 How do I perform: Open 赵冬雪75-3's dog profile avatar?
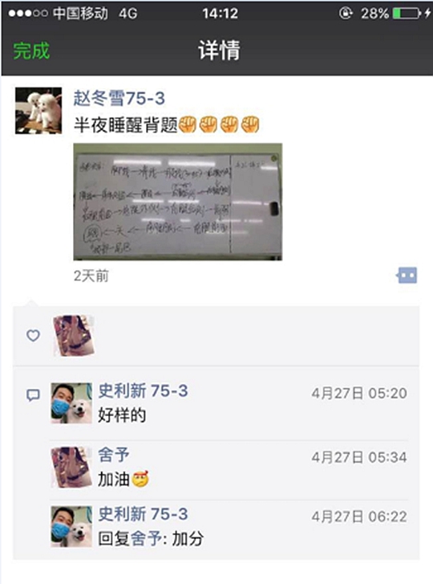coord(38,111)
